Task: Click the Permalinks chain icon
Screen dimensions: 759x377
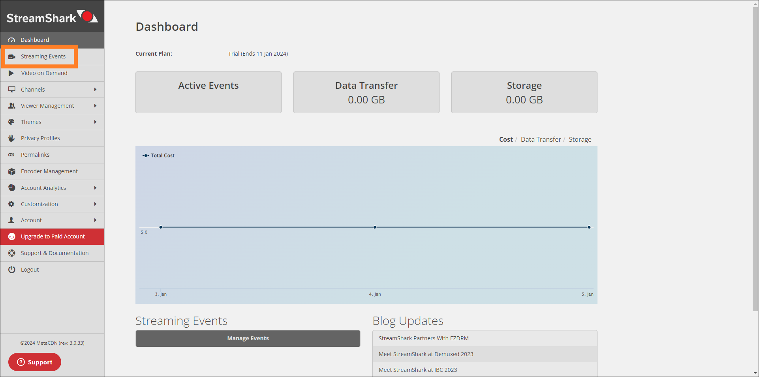Action: pos(11,155)
